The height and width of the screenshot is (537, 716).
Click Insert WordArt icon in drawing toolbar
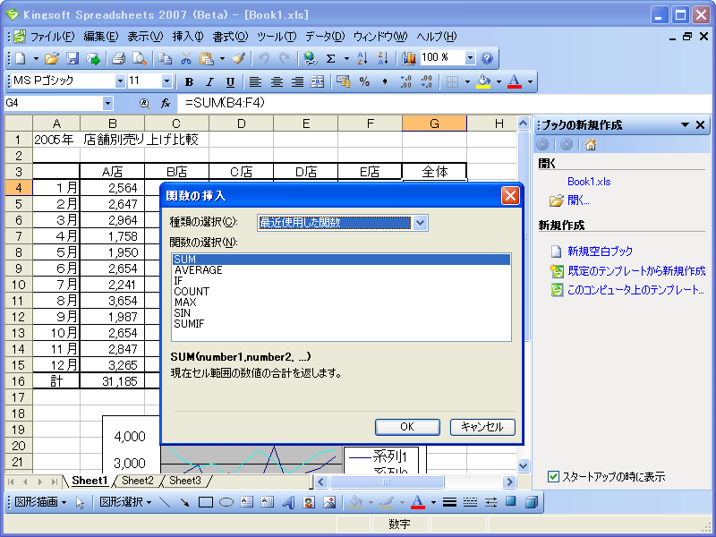[288, 503]
